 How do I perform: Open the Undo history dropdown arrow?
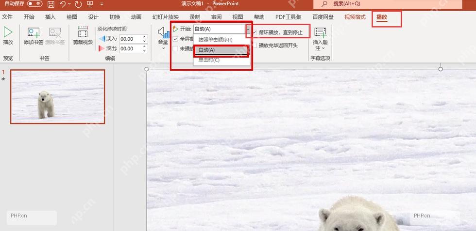coord(69,4)
